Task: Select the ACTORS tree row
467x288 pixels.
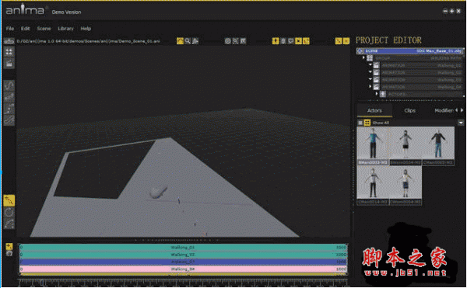Action: click(421, 94)
